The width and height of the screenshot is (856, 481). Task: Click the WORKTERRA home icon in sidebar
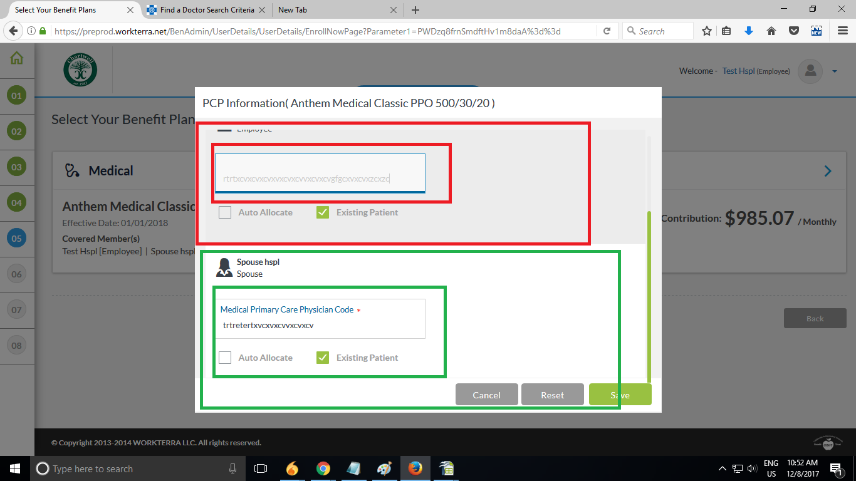click(16, 57)
